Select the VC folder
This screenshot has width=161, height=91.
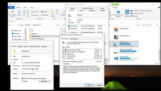pyautogui.click(x=31, y=31)
